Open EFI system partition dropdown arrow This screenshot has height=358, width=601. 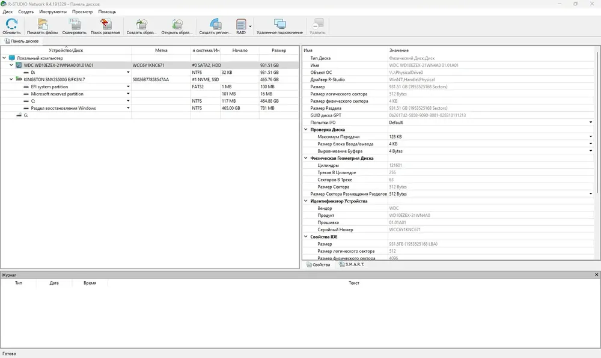click(128, 86)
